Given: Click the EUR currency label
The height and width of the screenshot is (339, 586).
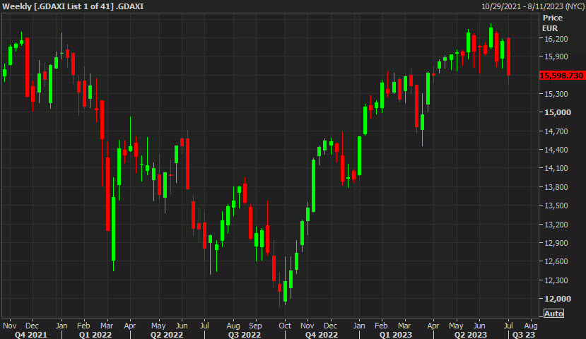Looking at the screenshot, I should tap(550, 28).
